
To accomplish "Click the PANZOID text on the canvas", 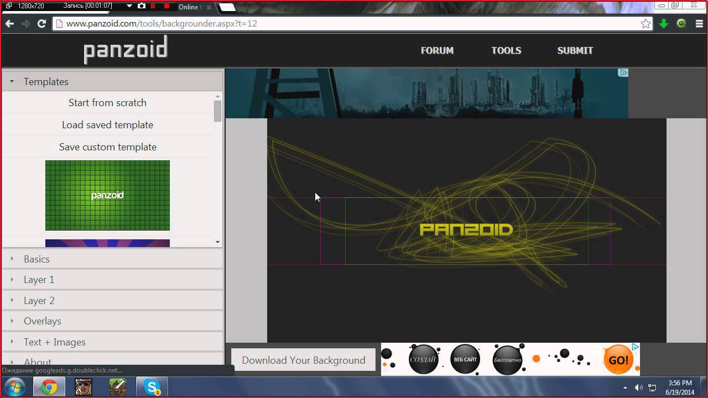I will (x=466, y=229).
